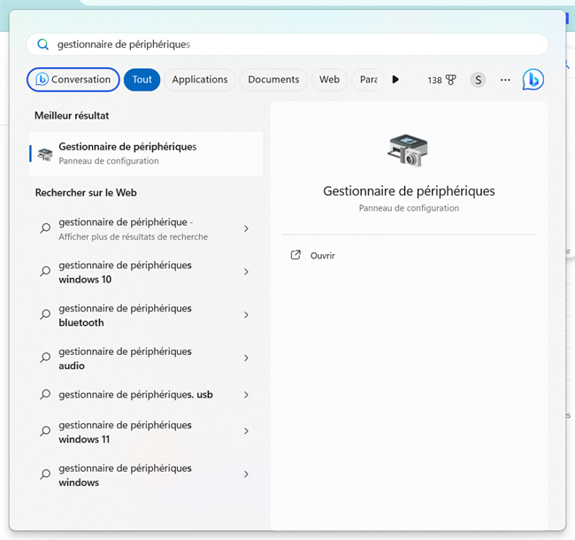The width and height of the screenshot is (575, 540).
Task: Click the Gestionnaire de périphériques best result icon
Action: pos(45,154)
